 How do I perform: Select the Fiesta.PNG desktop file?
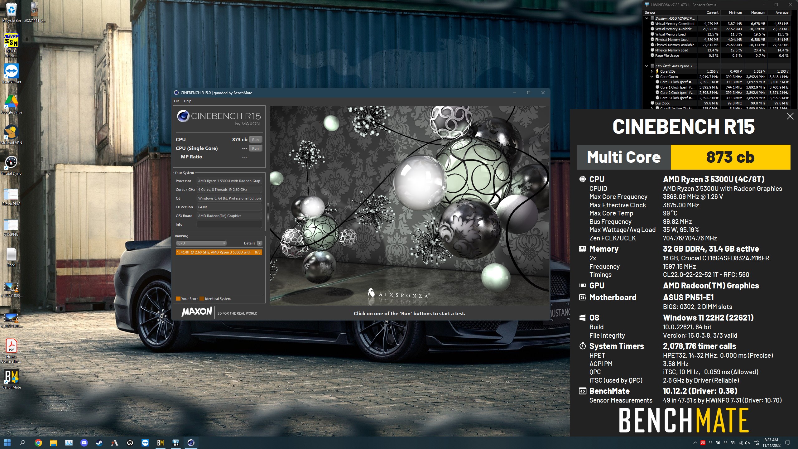[12, 196]
